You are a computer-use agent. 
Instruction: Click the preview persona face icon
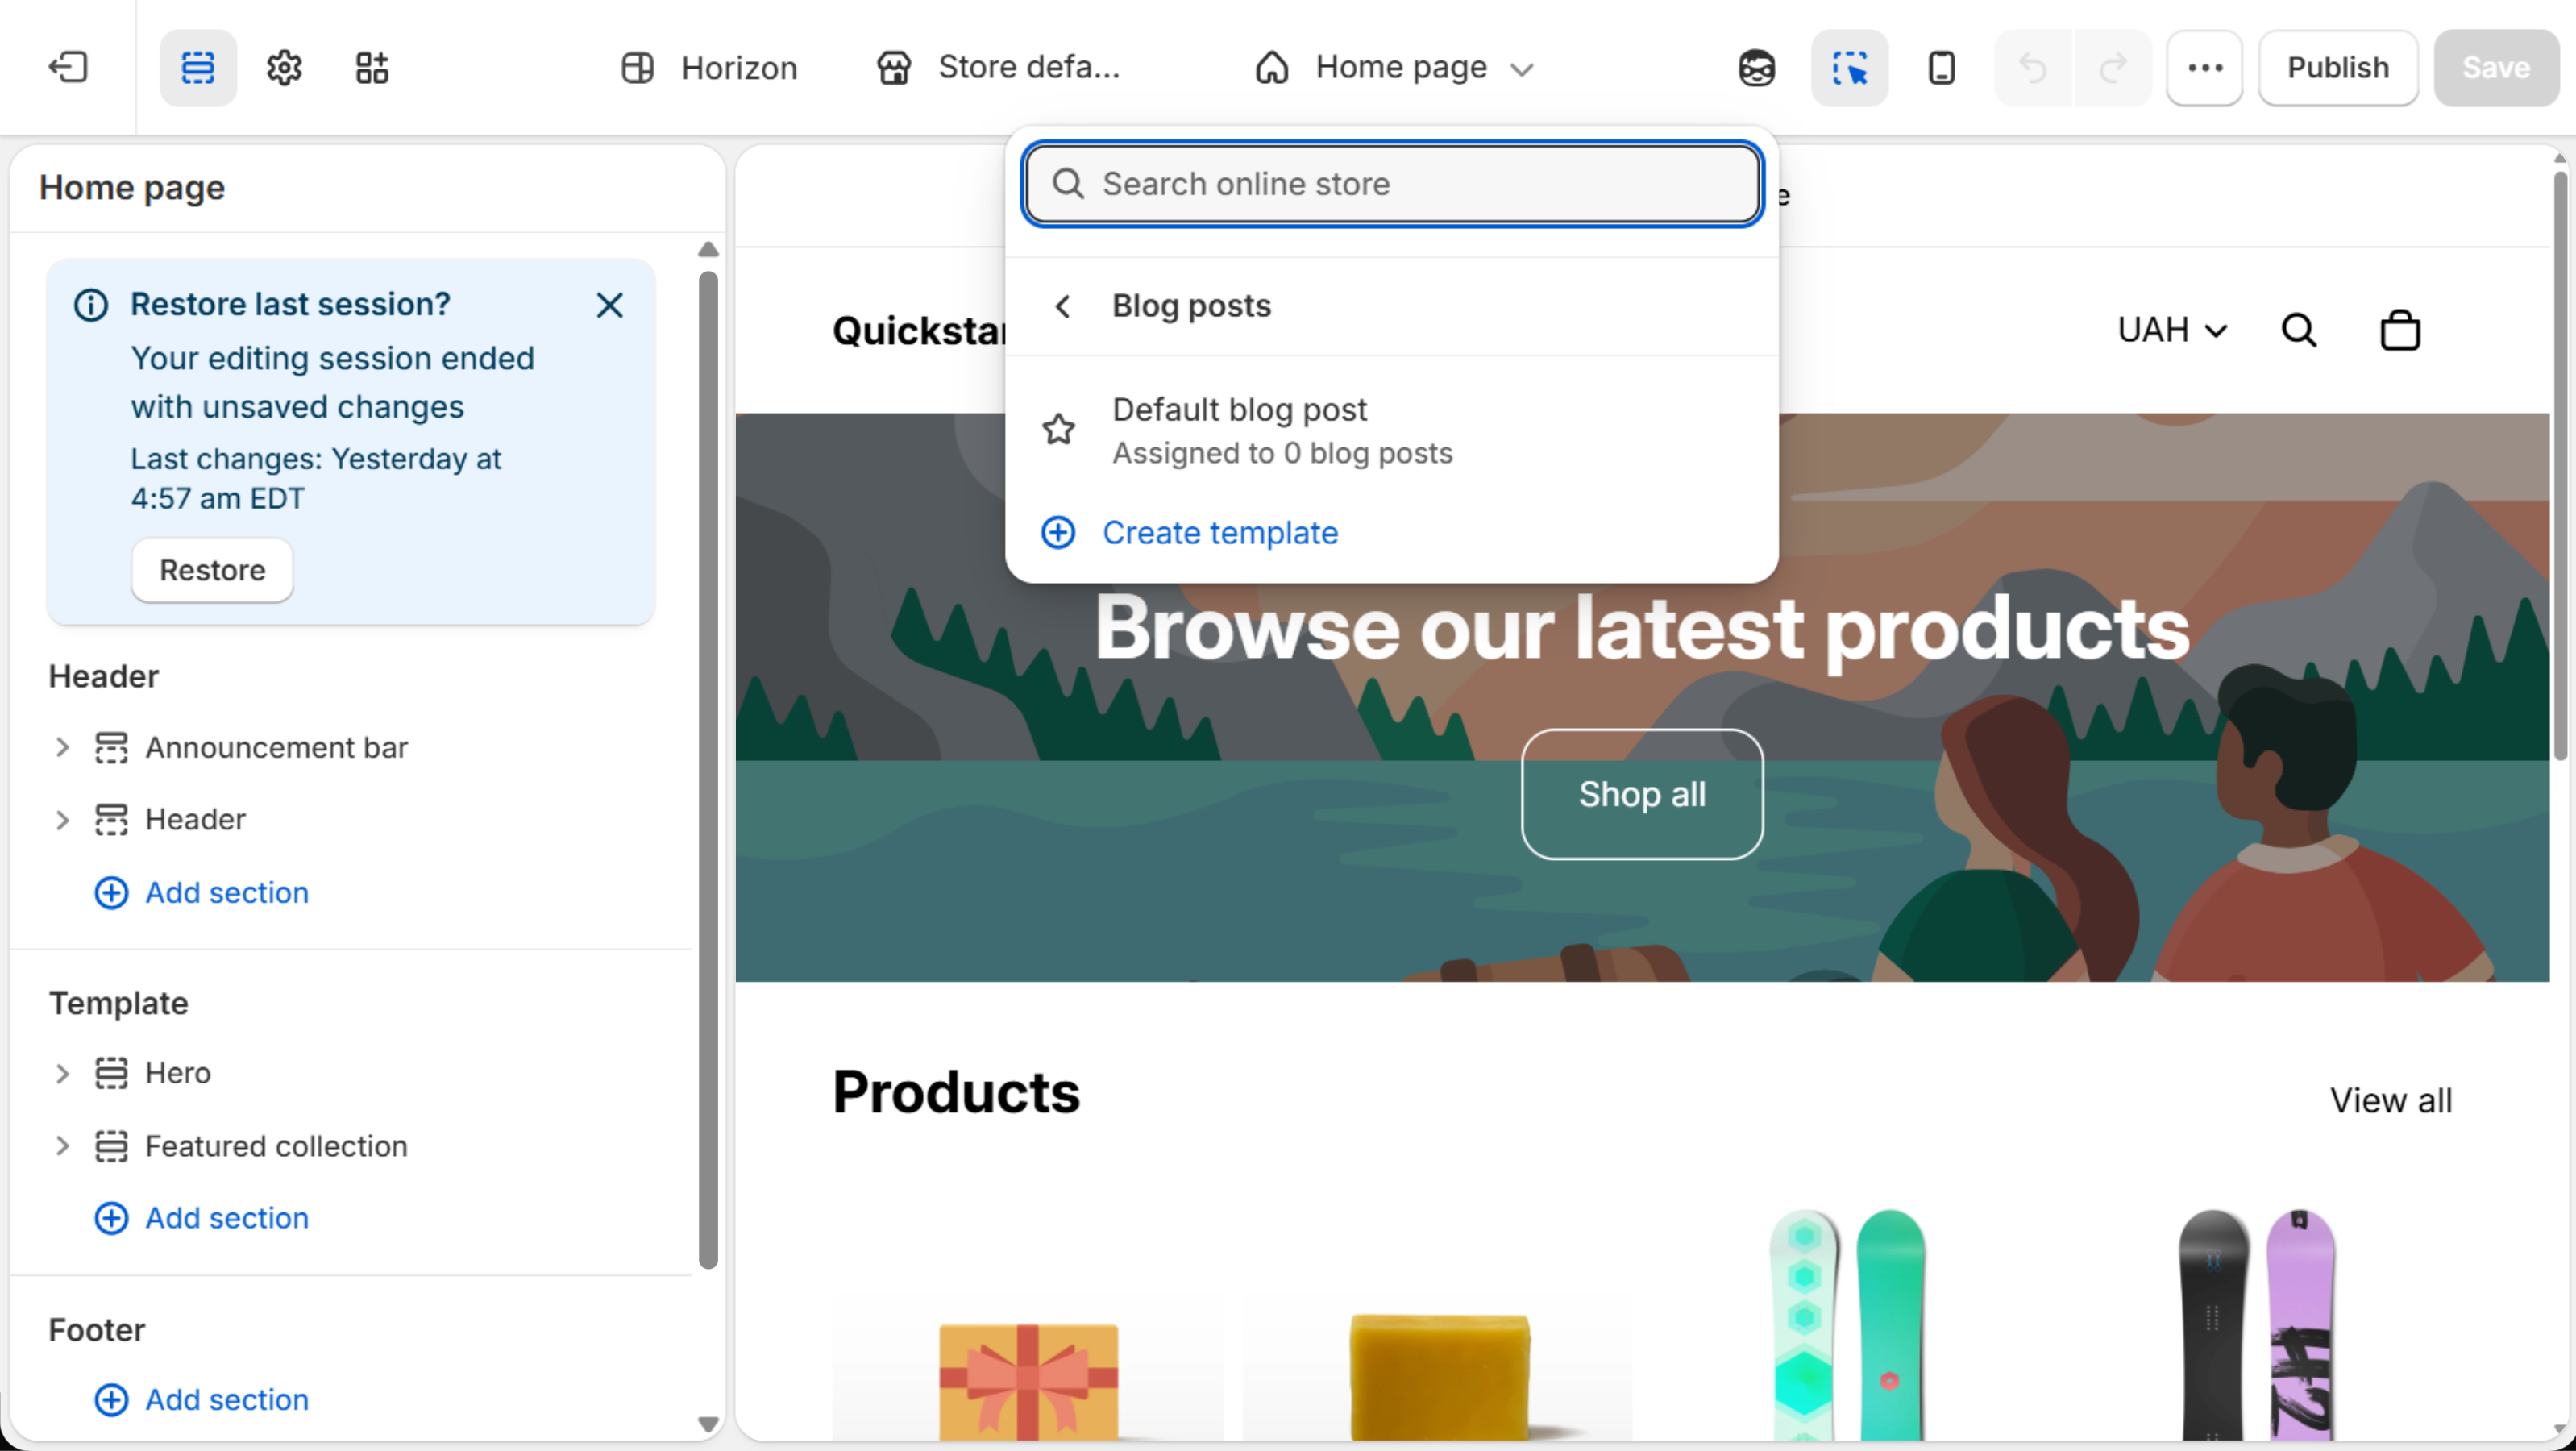coord(1757,67)
